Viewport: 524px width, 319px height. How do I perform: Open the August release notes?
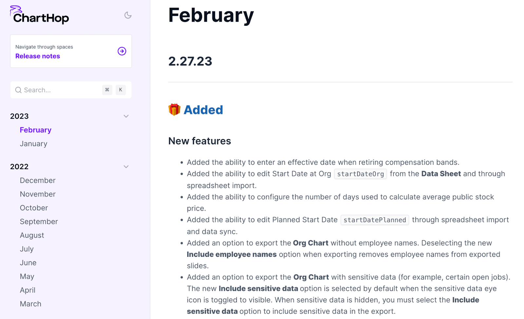point(32,235)
